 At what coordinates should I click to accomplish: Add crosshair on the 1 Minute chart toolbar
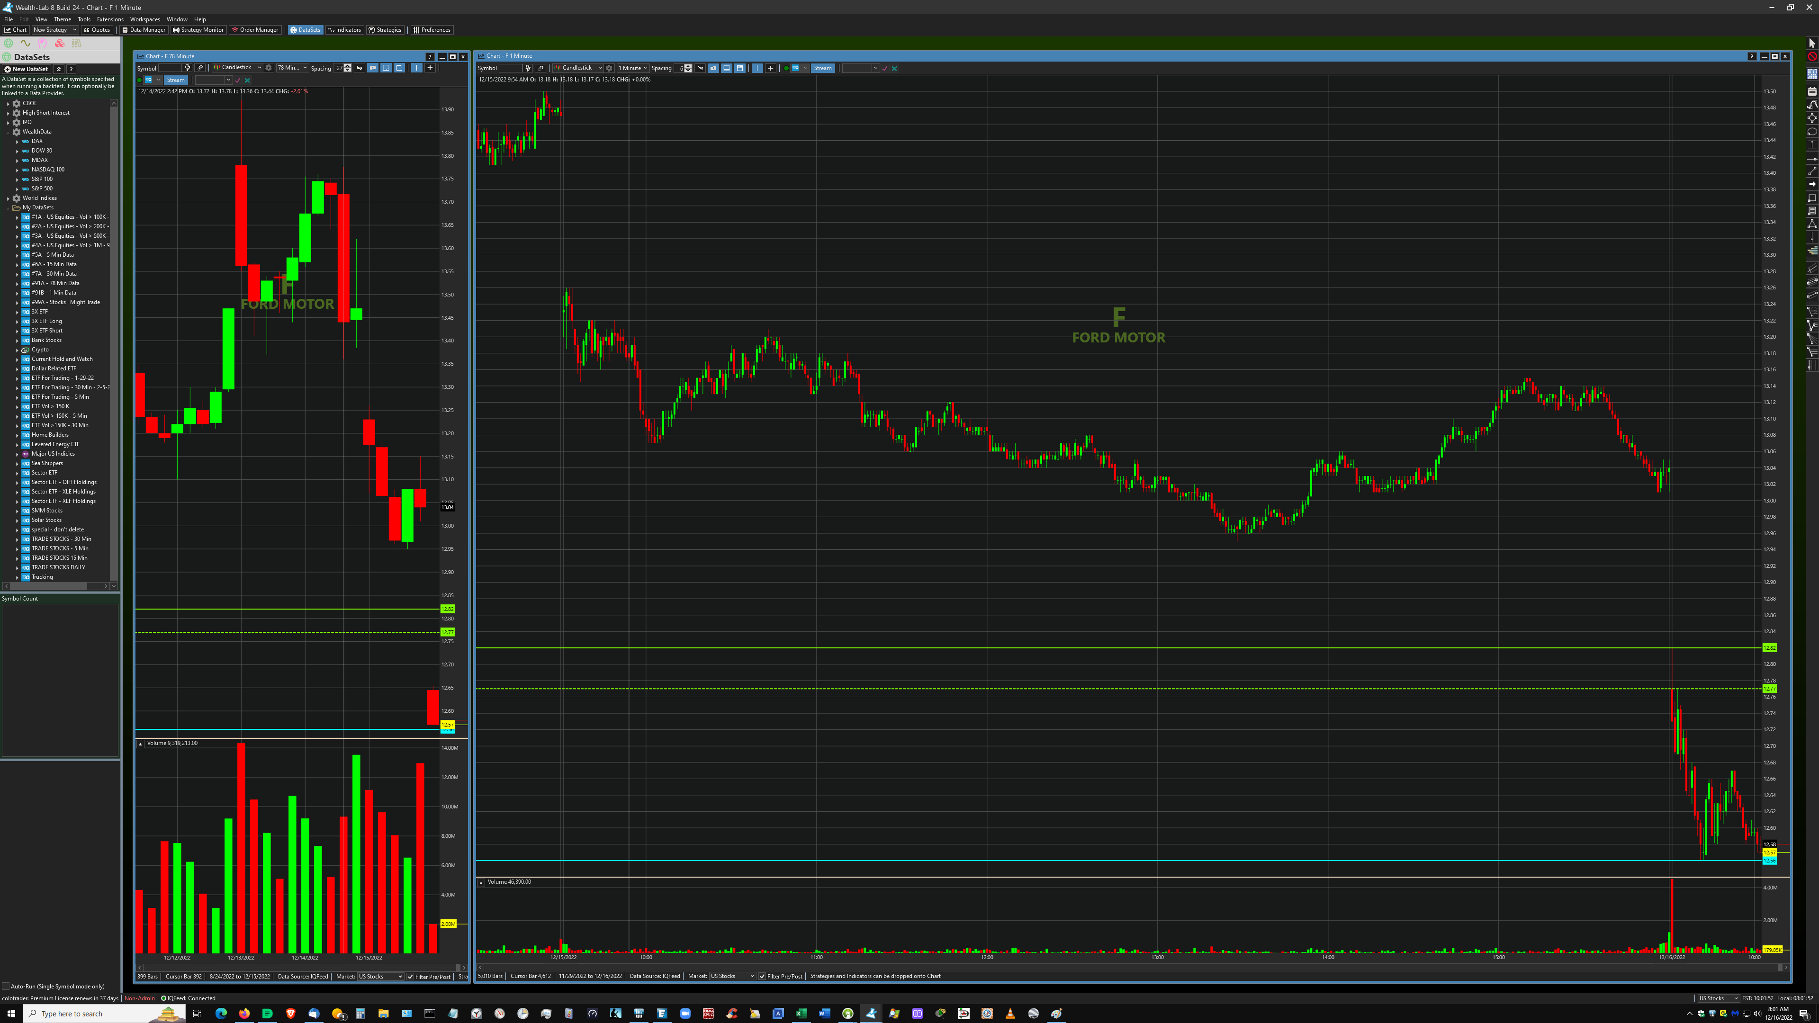tap(770, 69)
